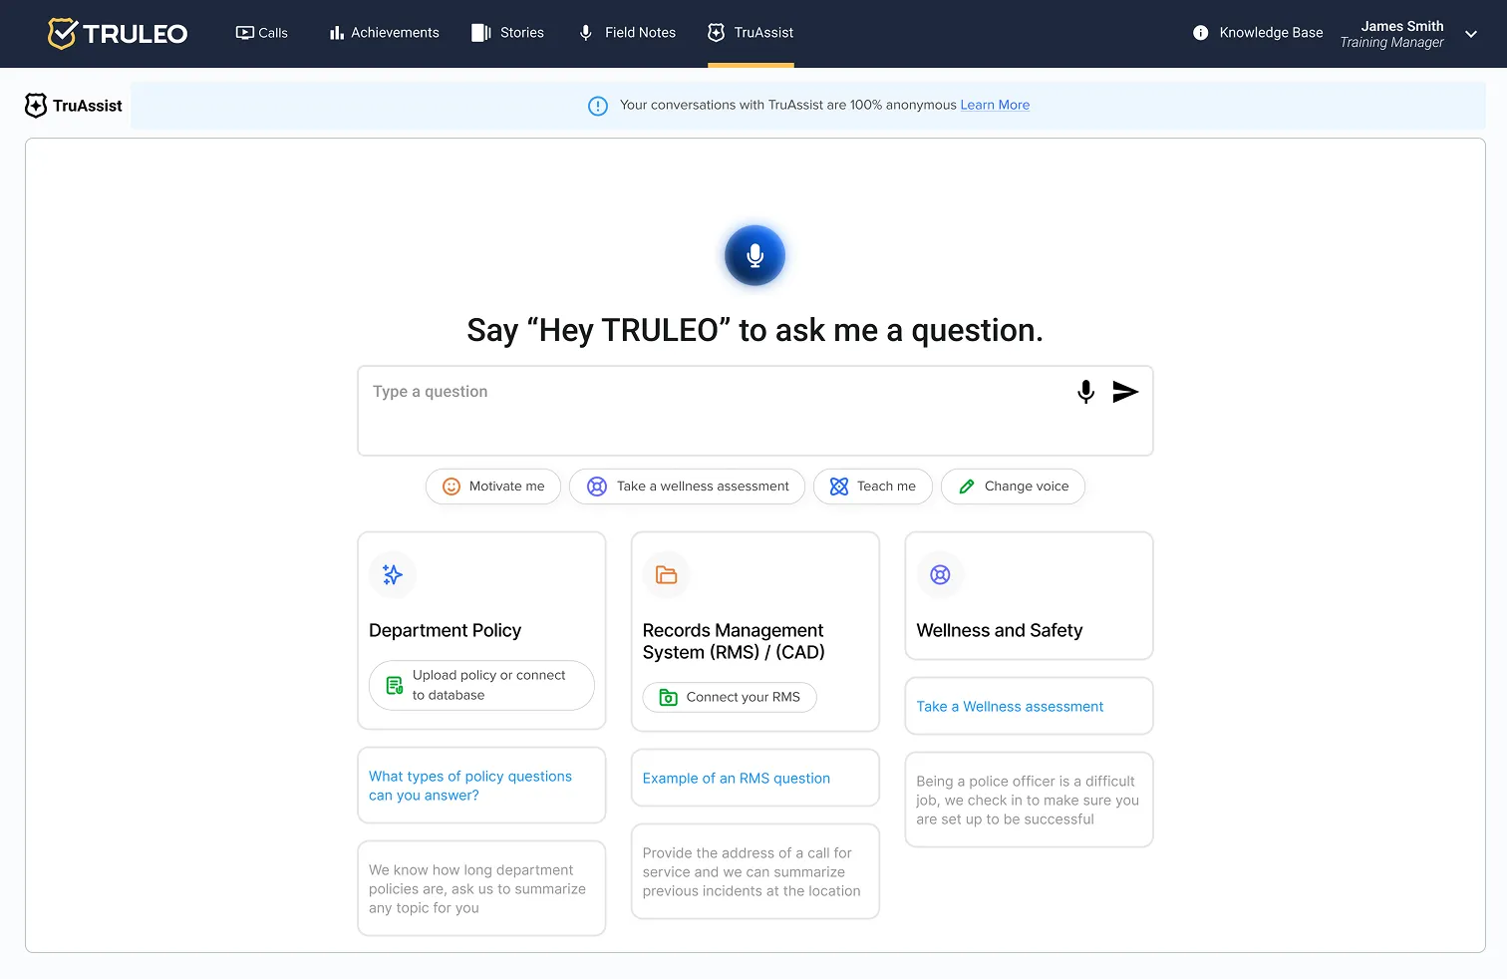Click Records Management System card title

tap(734, 641)
